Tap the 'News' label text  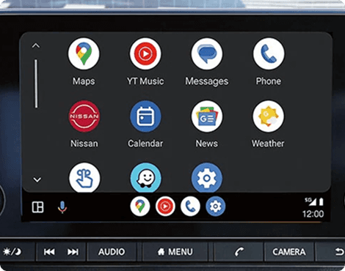tap(207, 144)
